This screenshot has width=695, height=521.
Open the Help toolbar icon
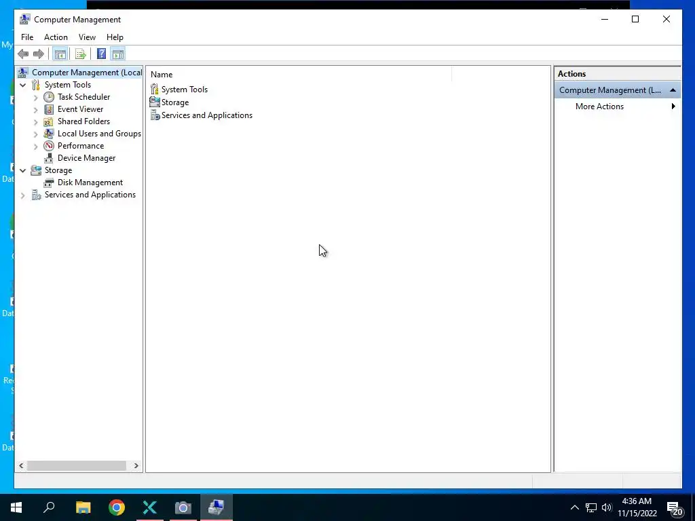(x=101, y=54)
